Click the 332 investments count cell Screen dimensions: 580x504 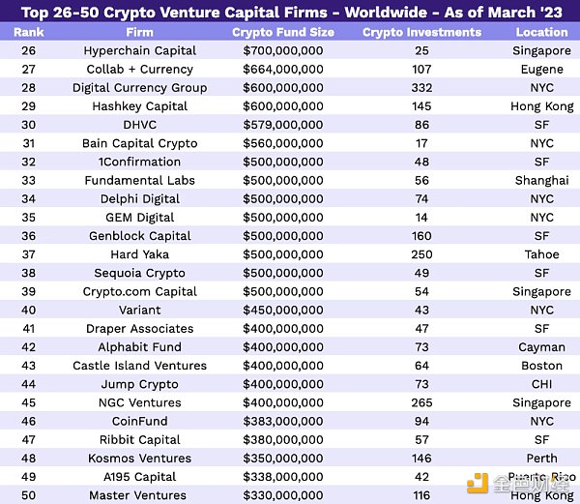[x=421, y=87]
